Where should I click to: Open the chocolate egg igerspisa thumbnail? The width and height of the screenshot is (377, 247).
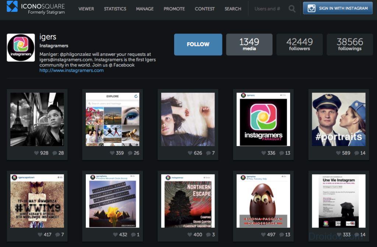(x=263, y=201)
